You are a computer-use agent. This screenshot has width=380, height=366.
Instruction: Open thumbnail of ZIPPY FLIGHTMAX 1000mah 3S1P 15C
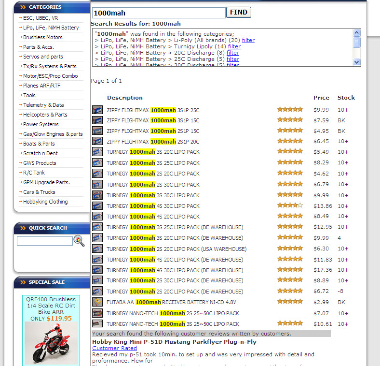[x=97, y=120]
